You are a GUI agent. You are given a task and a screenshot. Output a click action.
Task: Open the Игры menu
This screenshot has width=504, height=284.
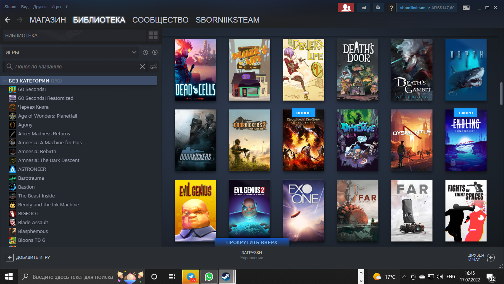[56, 7]
